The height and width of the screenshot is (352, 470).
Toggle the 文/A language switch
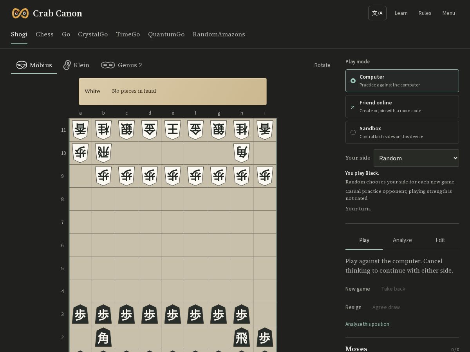377,13
